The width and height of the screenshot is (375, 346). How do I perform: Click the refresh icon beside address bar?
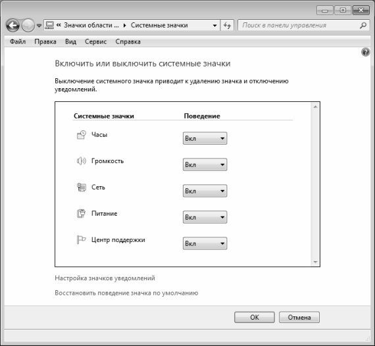pyautogui.click(x=227, y=25)
